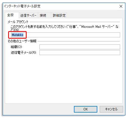Confirm settings with the OK button

(x=86, y=109)
